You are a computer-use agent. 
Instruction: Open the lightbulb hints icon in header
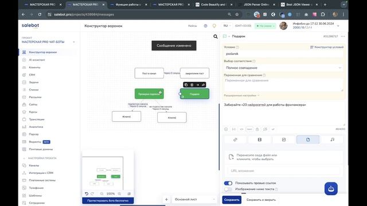[214, 26]
